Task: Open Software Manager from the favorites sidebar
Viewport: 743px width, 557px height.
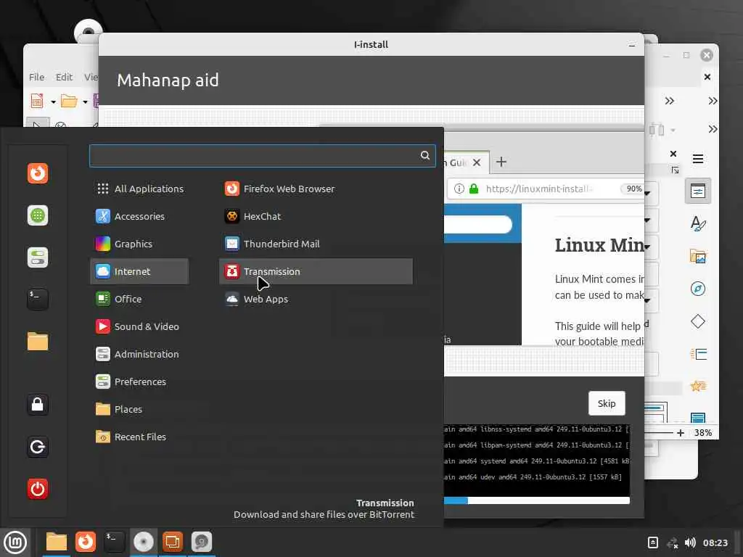Action: coord(38,215)
